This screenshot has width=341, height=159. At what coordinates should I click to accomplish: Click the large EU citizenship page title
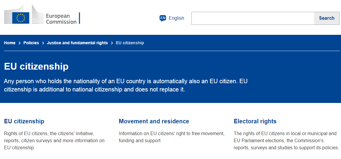36,67
